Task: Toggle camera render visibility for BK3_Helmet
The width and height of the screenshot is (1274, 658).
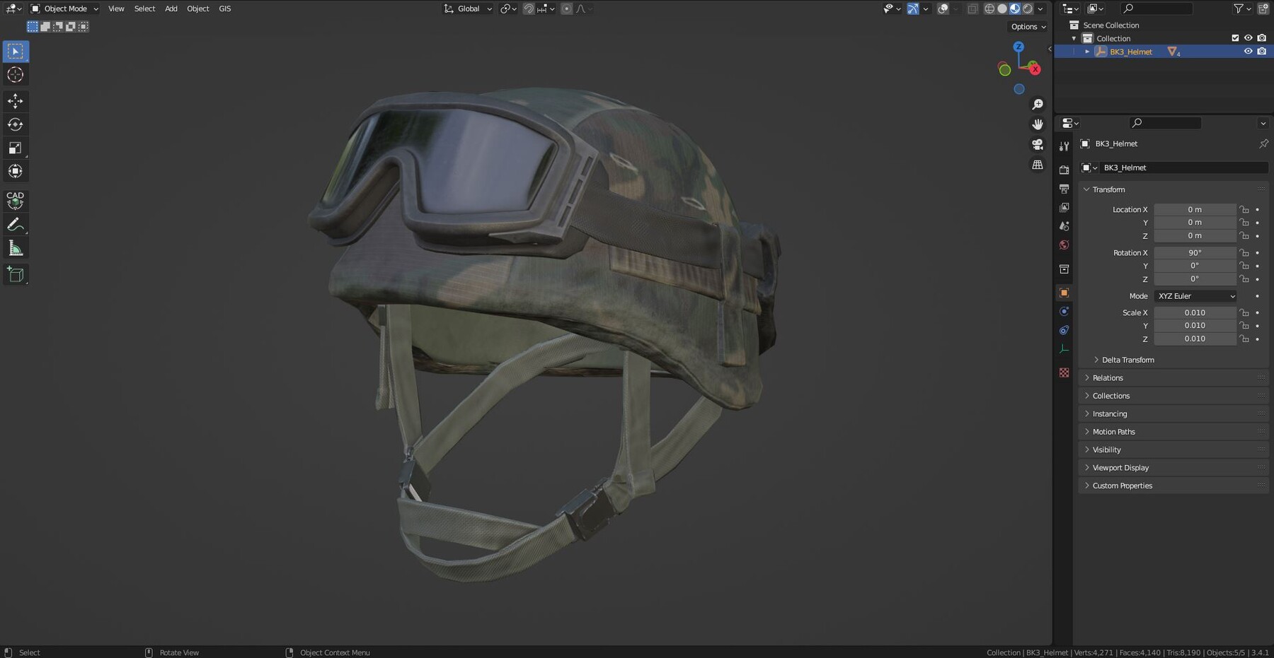Action: tap(1262, 51)
